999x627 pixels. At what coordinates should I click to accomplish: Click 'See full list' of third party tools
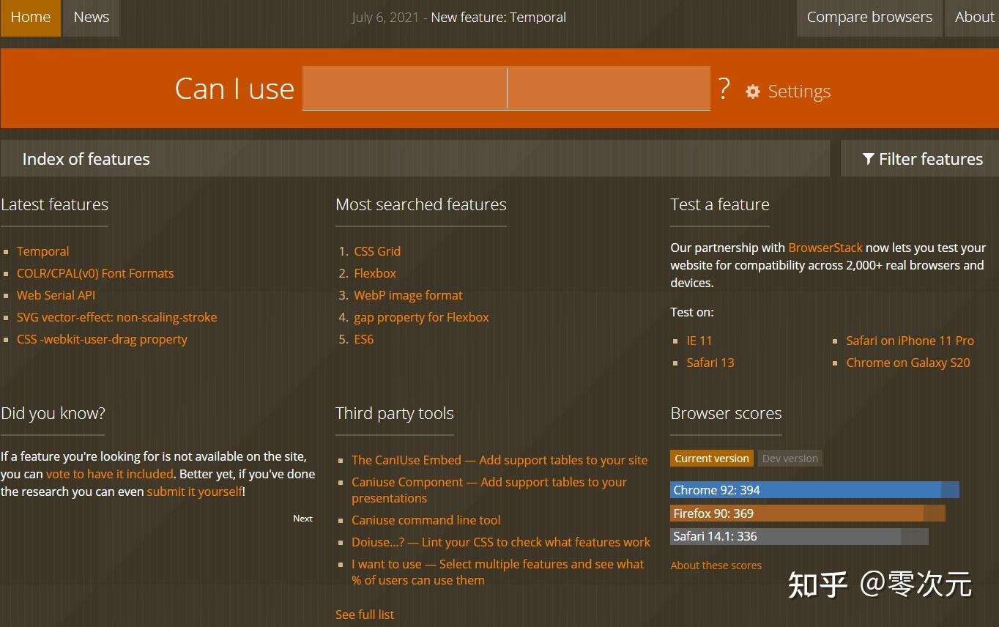[365, 615]
